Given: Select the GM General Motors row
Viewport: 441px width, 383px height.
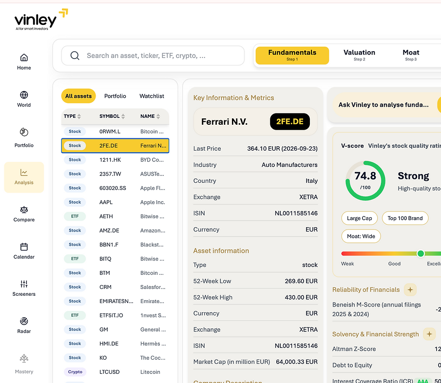Looking at the screenshot, I should click(x=115, y=329).
